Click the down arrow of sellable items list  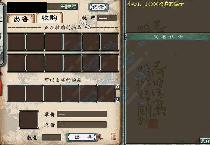[x=117, y=100]
